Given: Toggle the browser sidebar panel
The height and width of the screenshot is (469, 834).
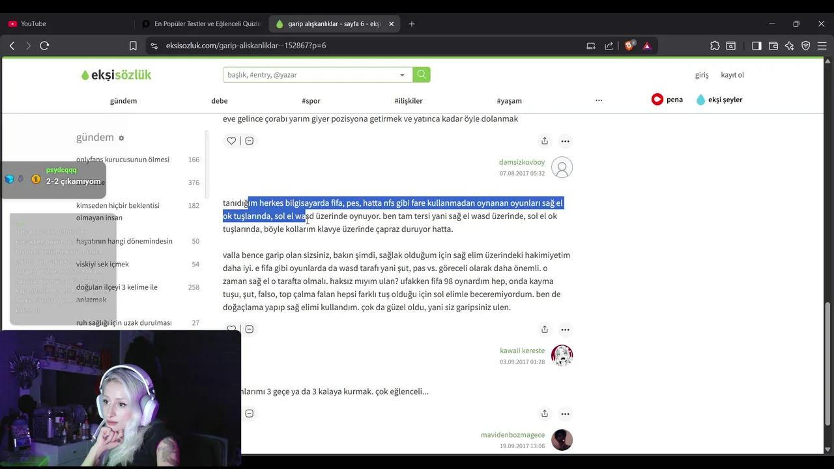Looking at the screenshot, I should click(x=756, y=46).
